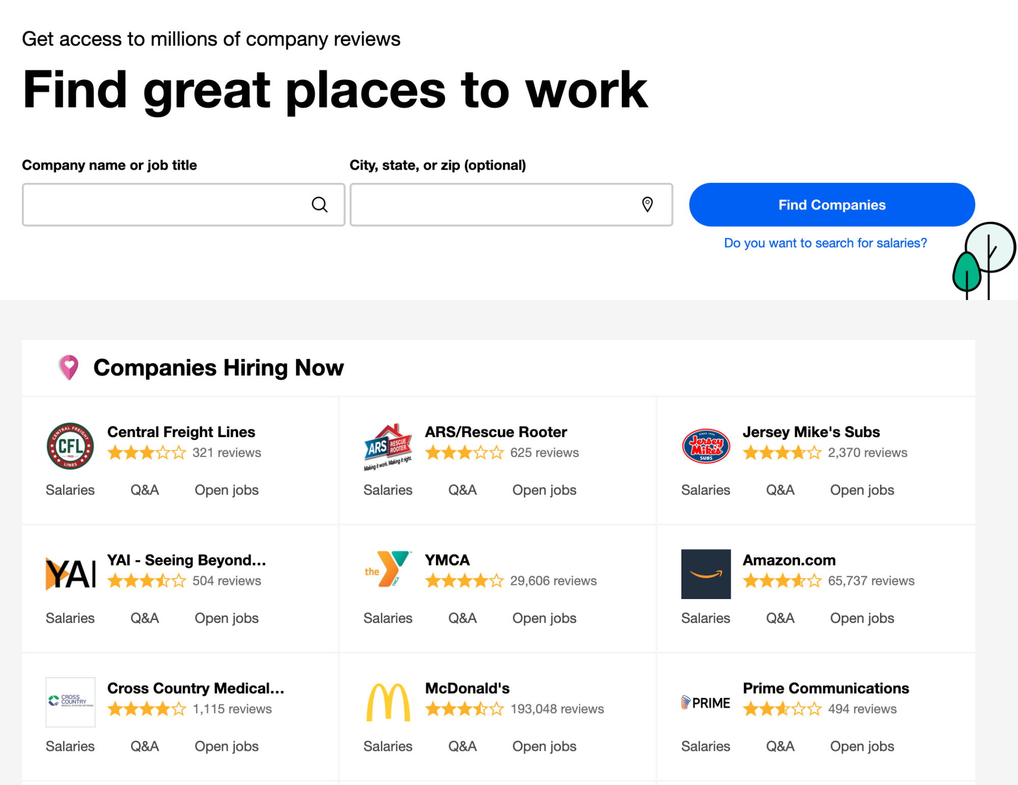View Salaries for Central Freight Lines
Viewport: 1018px width, 785px height.
point(70,490)
